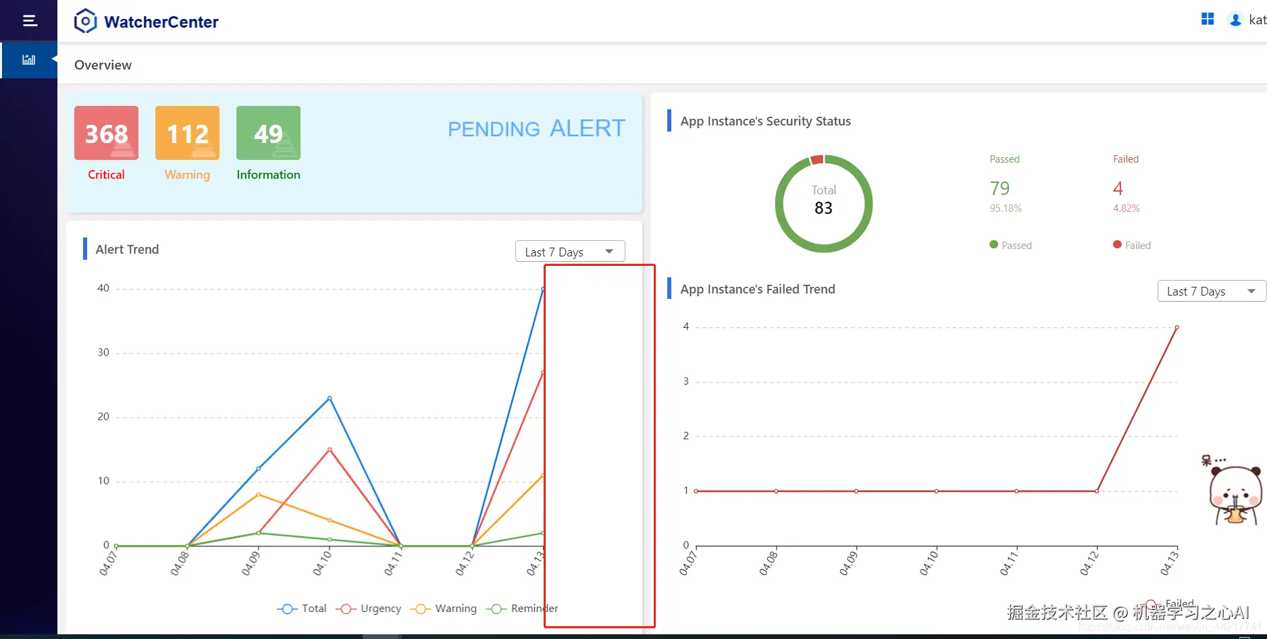Screen dimensions: 1267x639
Task: Open the dashboard chart sidebar icon
Action: 28,59
